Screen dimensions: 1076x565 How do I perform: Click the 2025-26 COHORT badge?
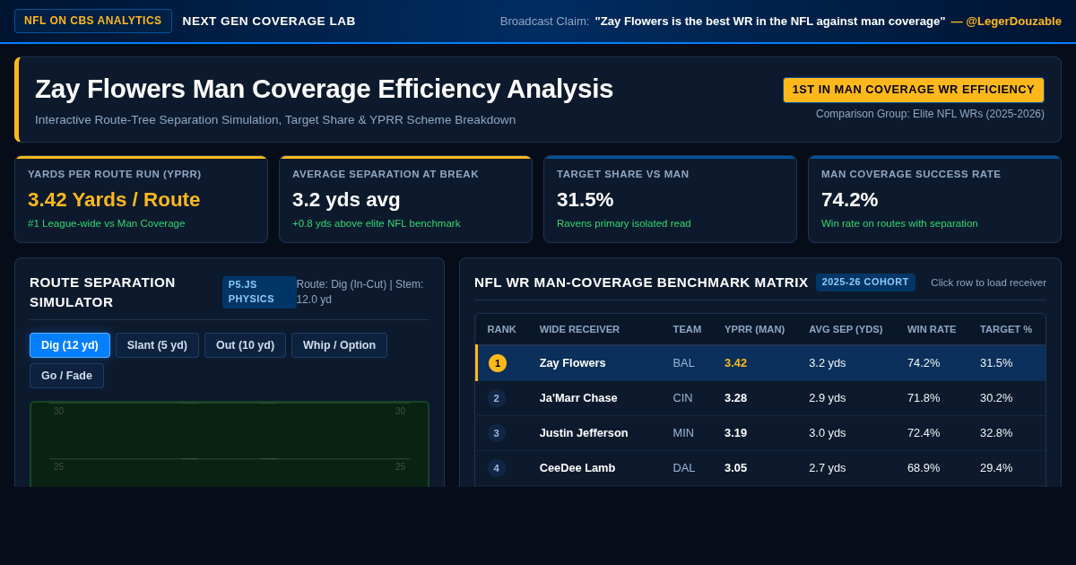(865, 282)
